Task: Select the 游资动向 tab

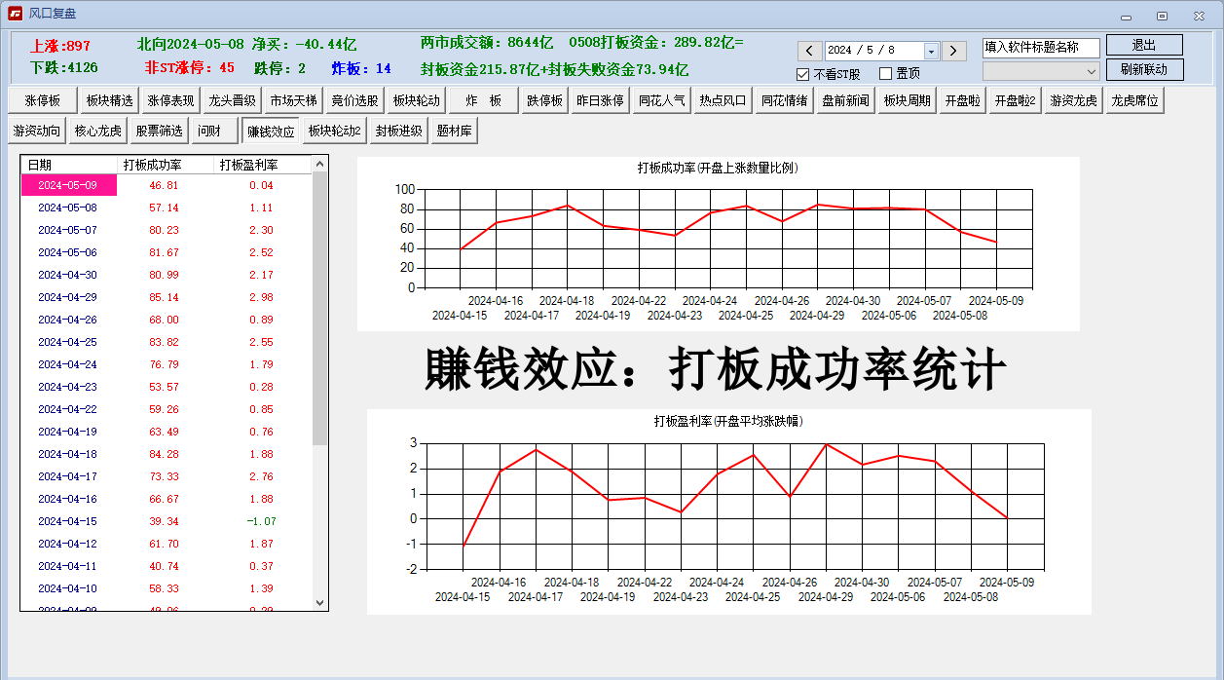Action: point(37,131)
